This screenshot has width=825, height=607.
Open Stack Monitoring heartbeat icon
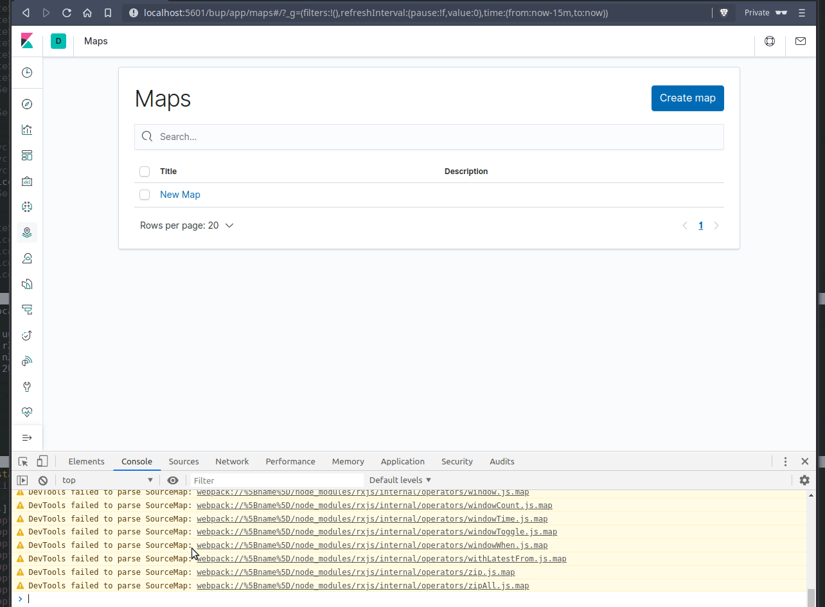click(x=27, y=412)
